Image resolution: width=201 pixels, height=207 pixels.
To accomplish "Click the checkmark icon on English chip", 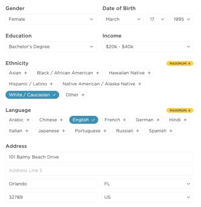I will tap(94, 120).
